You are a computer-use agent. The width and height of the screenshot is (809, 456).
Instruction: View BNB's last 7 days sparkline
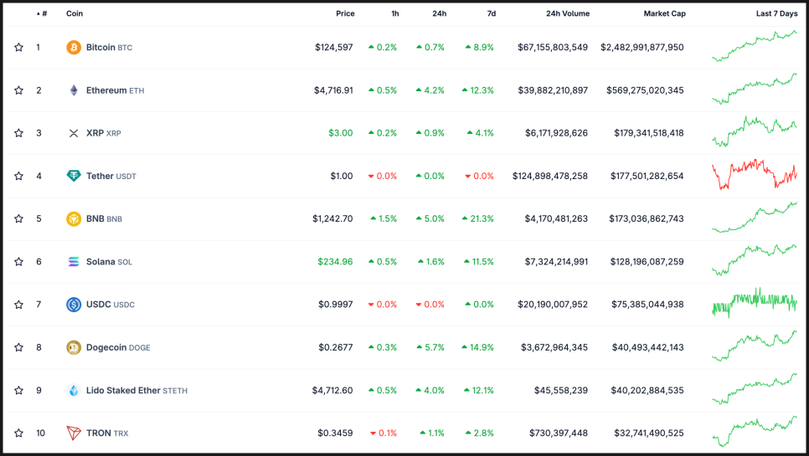[x=754, y=218]
